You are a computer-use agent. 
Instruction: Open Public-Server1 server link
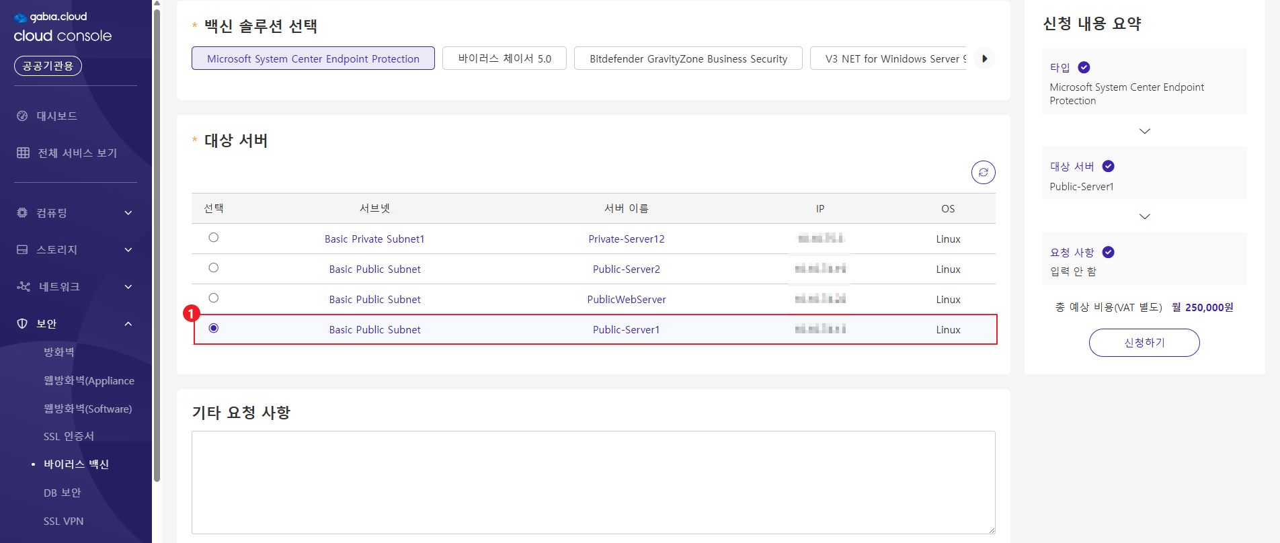pos(627,329)
